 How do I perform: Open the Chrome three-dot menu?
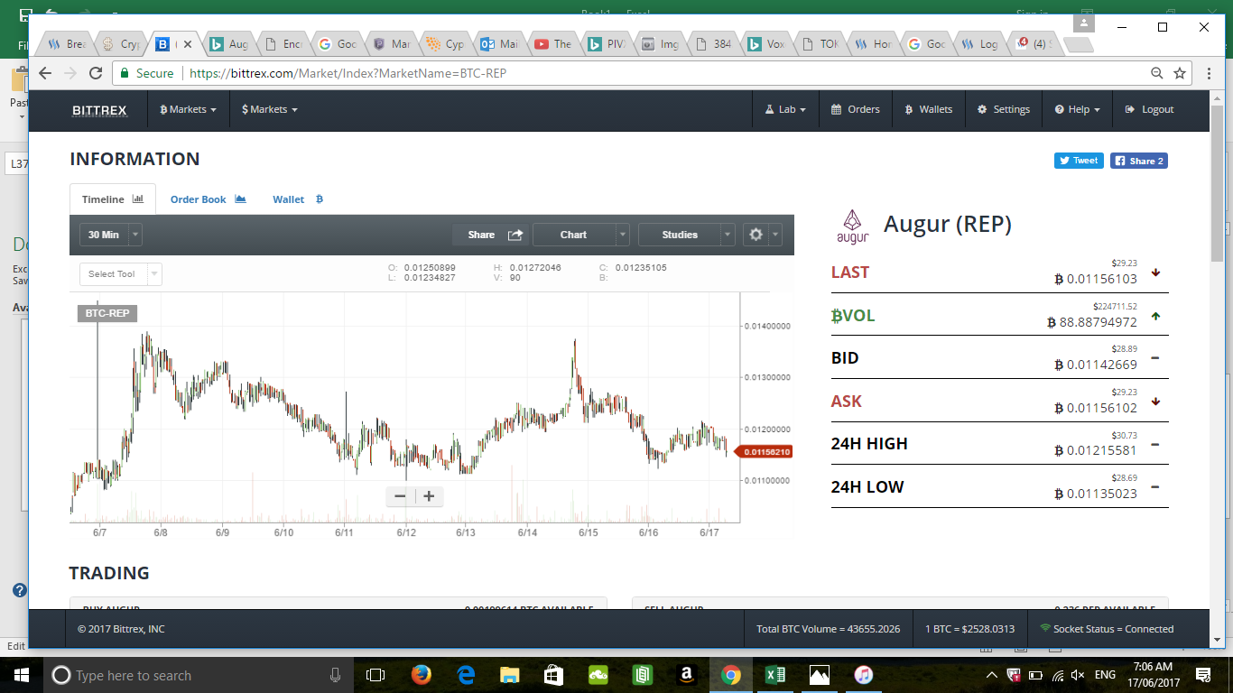tap(1209, 73)
